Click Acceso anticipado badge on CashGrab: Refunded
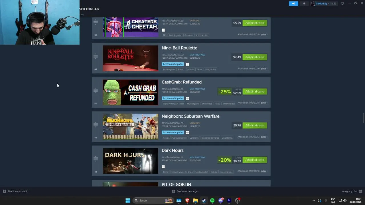 [x=173, y=98]
